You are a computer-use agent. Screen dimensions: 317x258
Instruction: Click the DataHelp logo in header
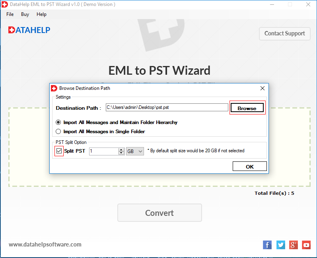tap(29, 30)
